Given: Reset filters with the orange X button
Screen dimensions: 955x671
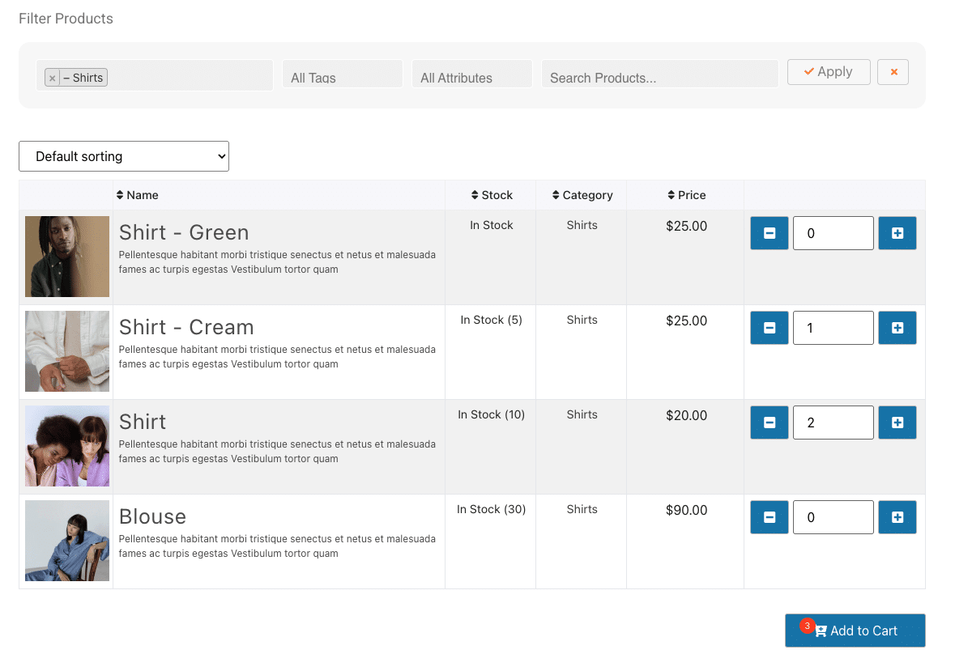Looking at the screenshot, I should point(893,72).
